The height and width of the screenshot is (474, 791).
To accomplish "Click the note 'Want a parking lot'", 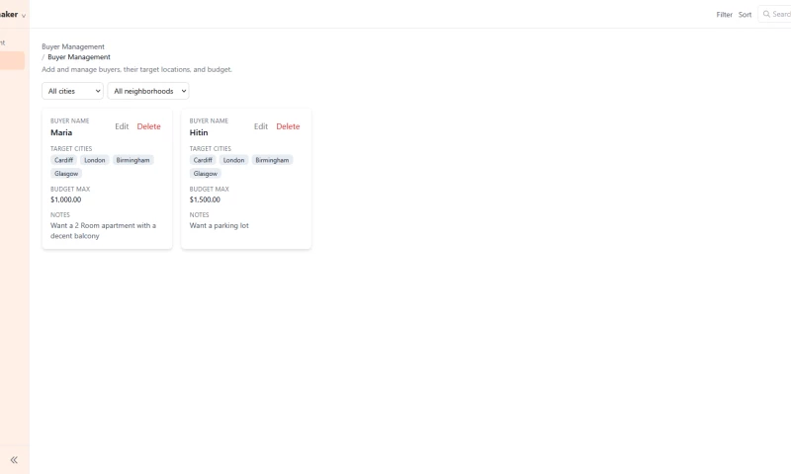I will click(219, 226).
